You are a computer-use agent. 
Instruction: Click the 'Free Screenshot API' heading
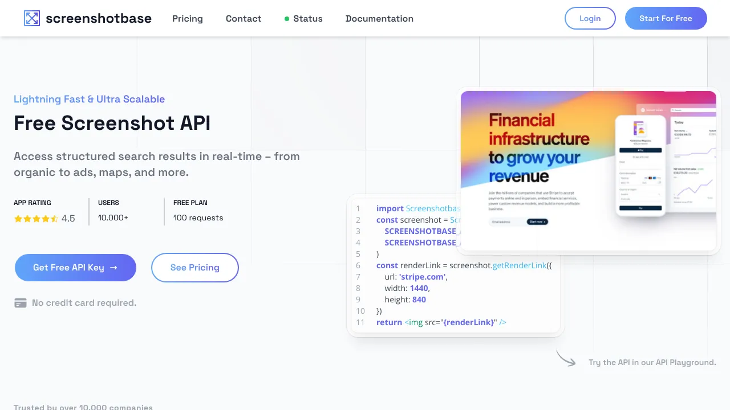[112, 123]
